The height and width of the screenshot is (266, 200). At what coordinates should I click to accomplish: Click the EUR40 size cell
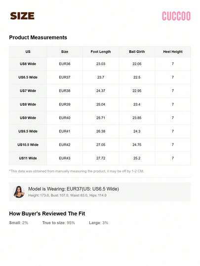coord(65,118)
